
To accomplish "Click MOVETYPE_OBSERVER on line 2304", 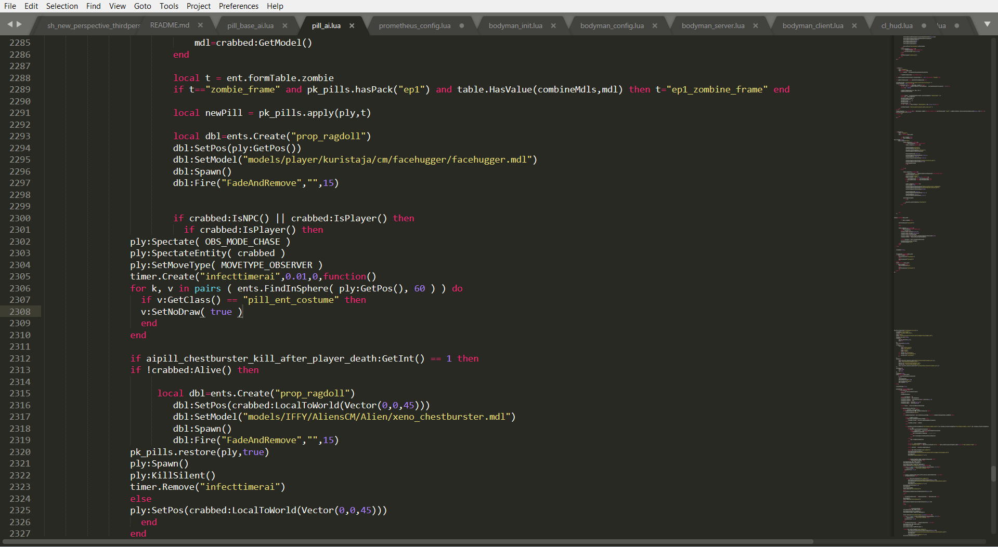I will click(x=267, y=265).
